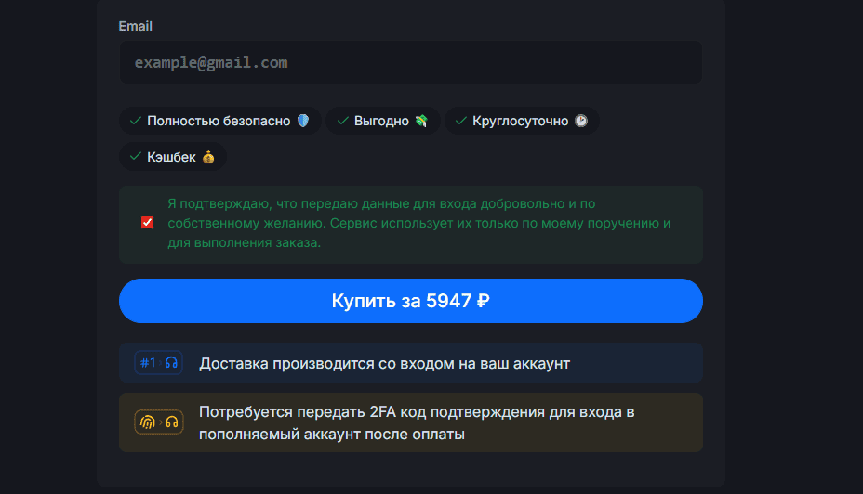Screen dimensions: 863x494
Task: Focus the Email input field
Action: [410, 63]
